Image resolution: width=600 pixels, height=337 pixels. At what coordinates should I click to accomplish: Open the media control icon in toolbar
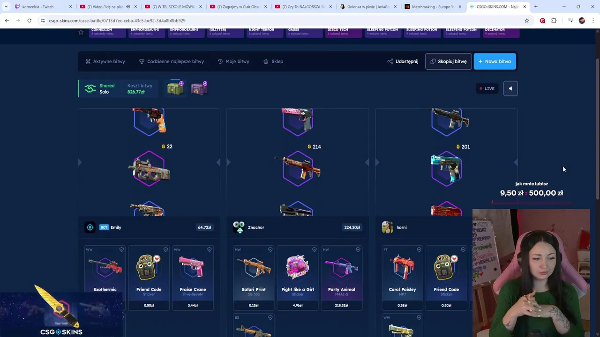click(570, 21)
